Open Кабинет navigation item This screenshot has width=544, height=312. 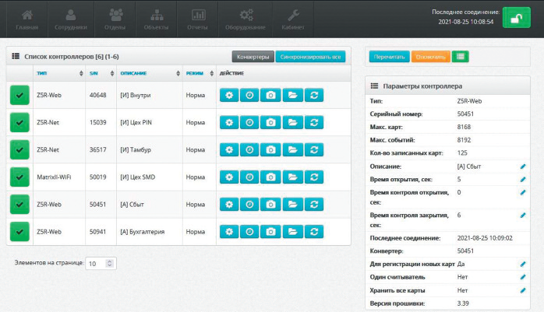[x=293, y=19]
